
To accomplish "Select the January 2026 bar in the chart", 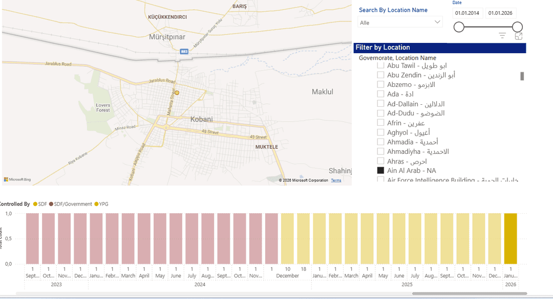I will pos(511,239).
